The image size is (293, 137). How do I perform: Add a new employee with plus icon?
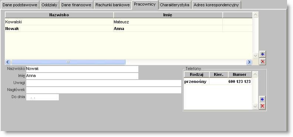point(263,54)
